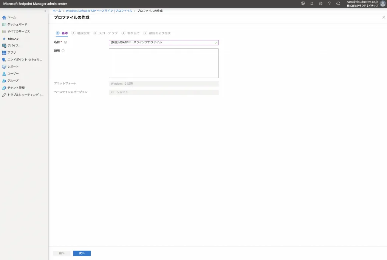Click the プラットフォーム Windows 10 以降 field
Viewport: 387px width, 260px height.
point(164,84)
